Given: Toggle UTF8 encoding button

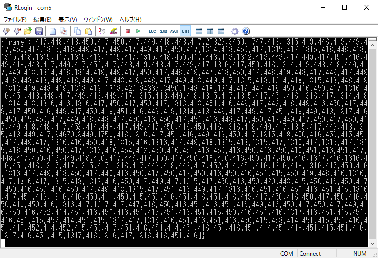Looking at the screenshot, I should pos(185,31).
